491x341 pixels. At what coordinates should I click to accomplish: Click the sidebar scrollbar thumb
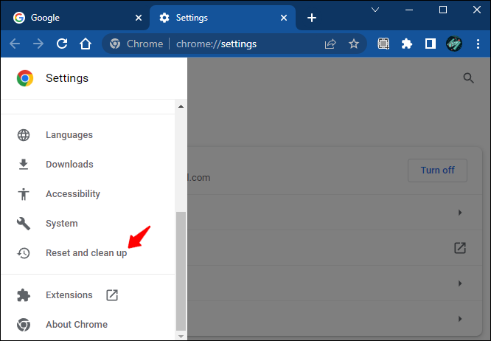[181, 271]
